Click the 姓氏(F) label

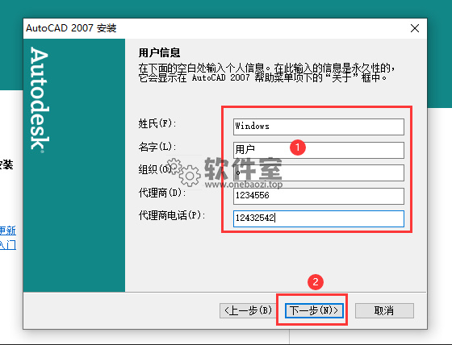(x=157, y=123)
